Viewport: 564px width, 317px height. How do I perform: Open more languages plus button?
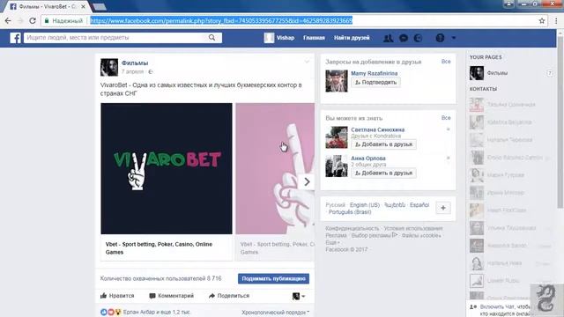443,208
